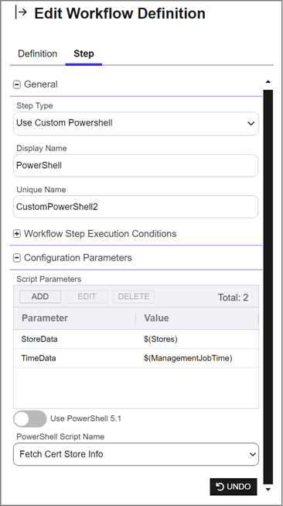Collapse the General section minus icon

point(17,85)
